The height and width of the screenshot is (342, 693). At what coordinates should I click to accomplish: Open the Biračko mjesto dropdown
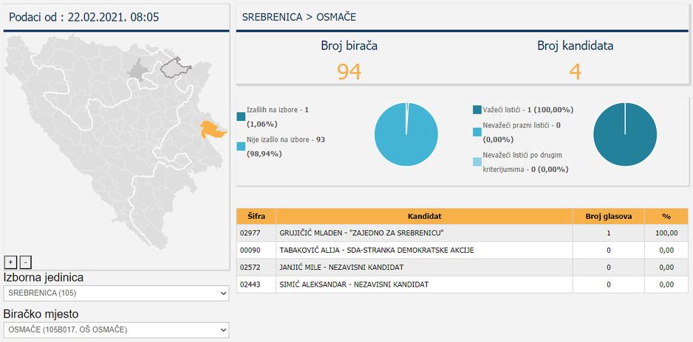(117, 329)
